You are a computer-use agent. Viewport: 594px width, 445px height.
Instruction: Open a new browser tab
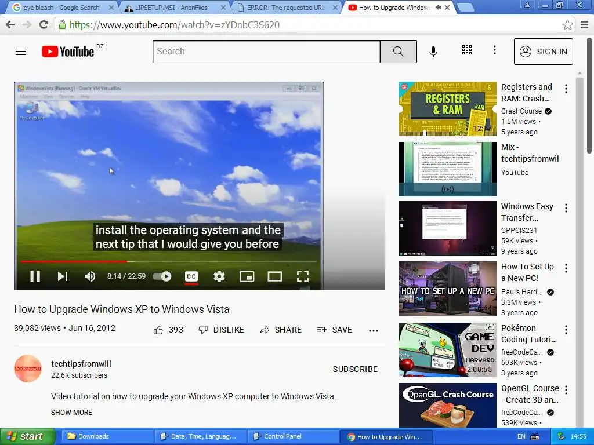[465, 8]
